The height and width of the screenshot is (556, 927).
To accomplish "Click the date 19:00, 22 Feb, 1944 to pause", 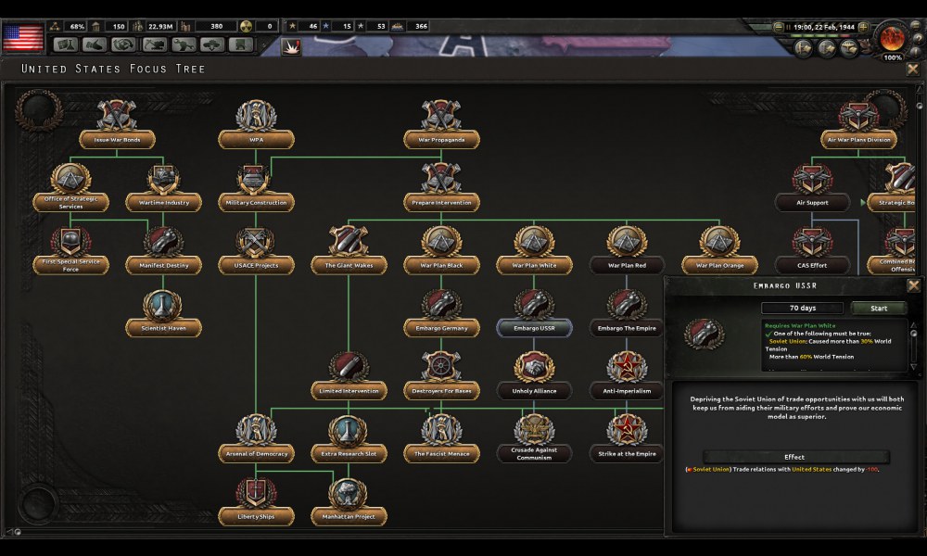I will tap(823, 27).
